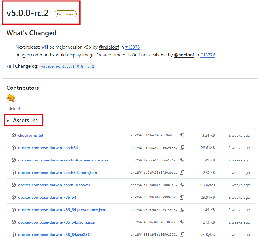This screenshot has width=258, height=238.
Task: Open docker-compose-darwin-x86_64.sbom.json link
Action: [x=57, y=222]
